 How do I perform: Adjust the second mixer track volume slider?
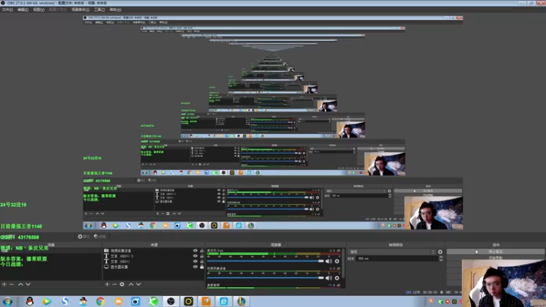pos(265,278)
